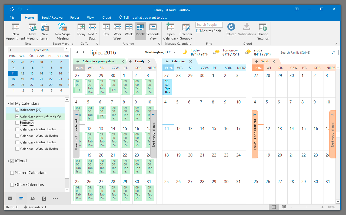
Task: Click the Search Family input field
Action: 305,53
